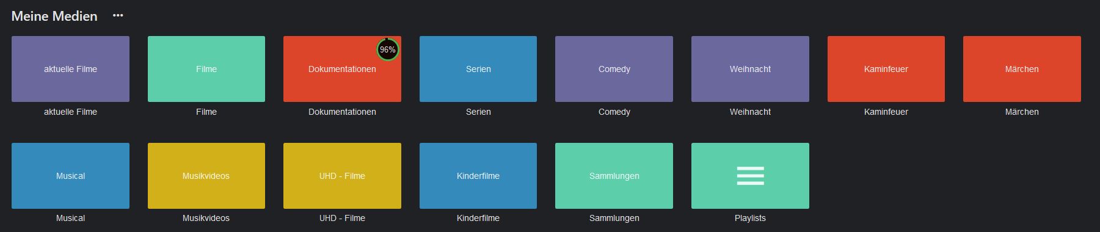Viewport: 1100px width, 232px height.
Task: Open the red Dokumentationen tile
Action: 342,69
